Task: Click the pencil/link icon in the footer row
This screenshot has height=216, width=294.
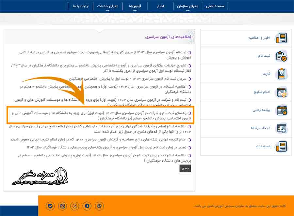Action: pyautogui.click(x=75, y=206)
